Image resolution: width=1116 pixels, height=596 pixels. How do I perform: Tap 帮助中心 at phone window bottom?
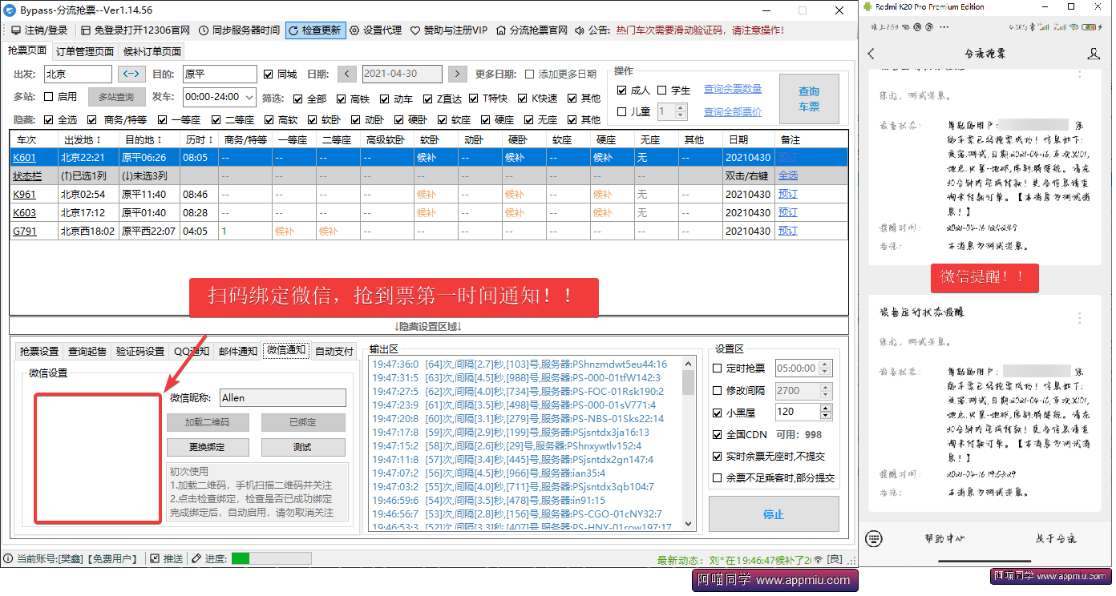(x=944, y=538)
